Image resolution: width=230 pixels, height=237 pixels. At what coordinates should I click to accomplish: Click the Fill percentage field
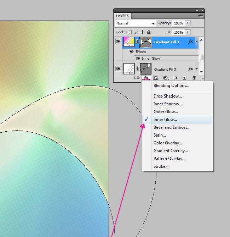click(178, 32)
